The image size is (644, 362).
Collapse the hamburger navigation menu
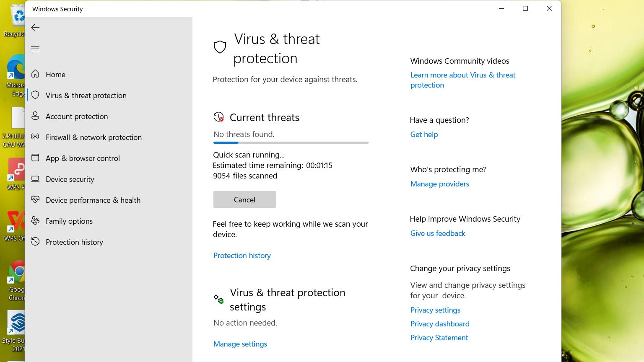(35, 49)
